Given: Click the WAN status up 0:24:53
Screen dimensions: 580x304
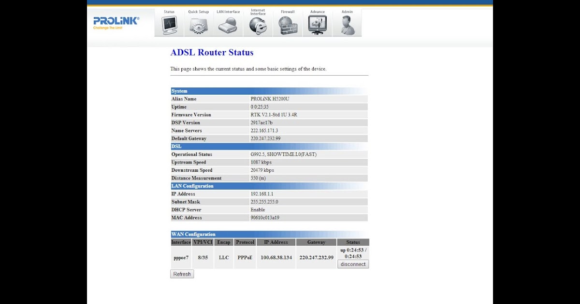Looking at the screenshot, I should pyautogui.click(x=353, y=253).
